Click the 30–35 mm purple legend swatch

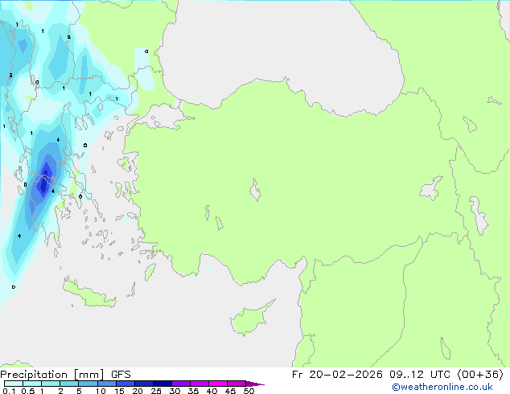coord(180,384)
